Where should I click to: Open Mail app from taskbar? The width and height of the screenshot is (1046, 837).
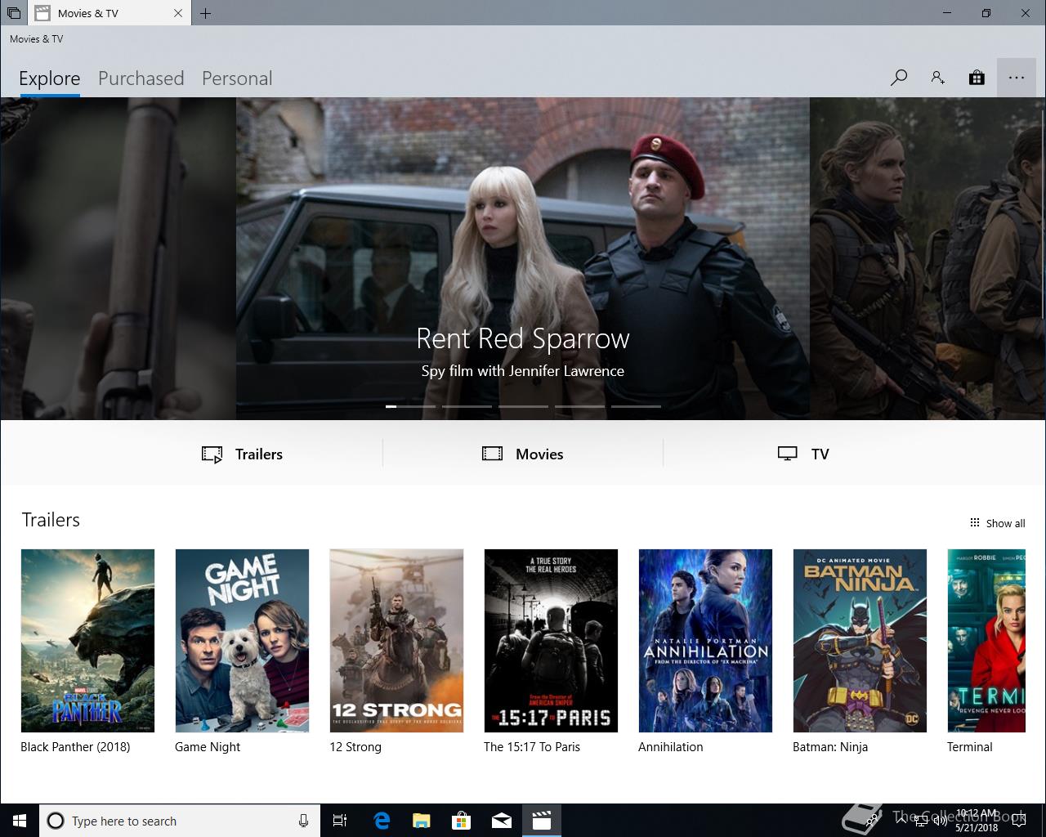tap(502, 821)
